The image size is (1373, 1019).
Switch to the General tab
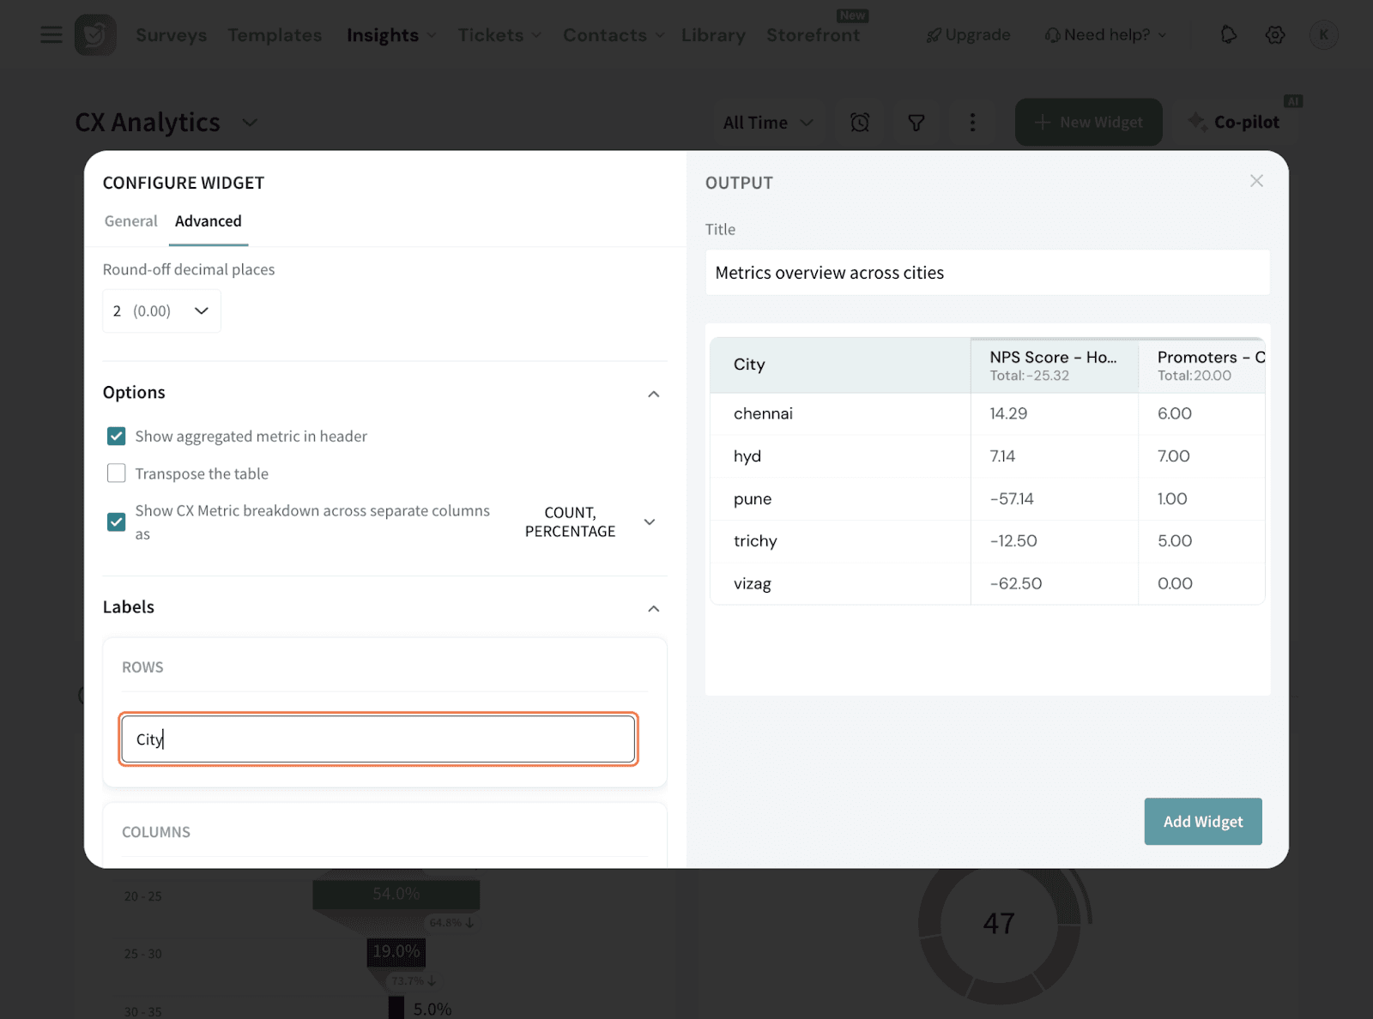point(130,221)
